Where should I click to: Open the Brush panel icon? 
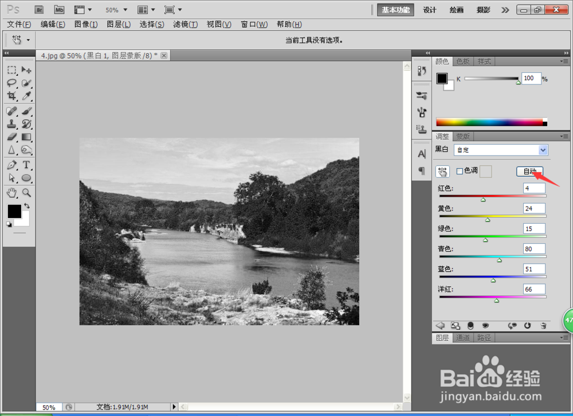[x=422, y=96]
